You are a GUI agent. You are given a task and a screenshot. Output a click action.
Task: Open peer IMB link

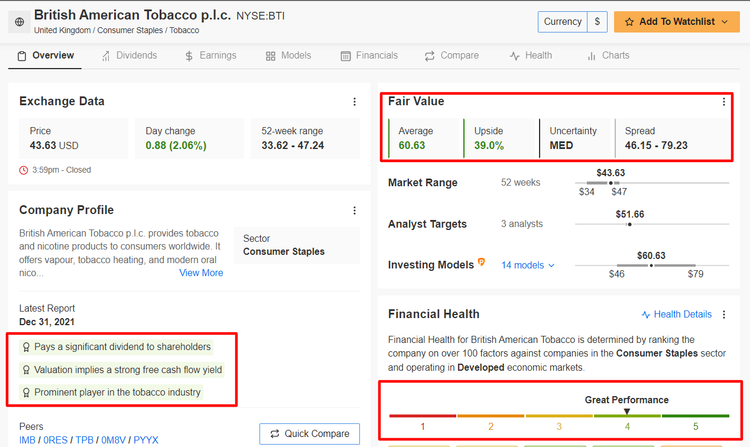pyautogui.click(x=27, y=440)
